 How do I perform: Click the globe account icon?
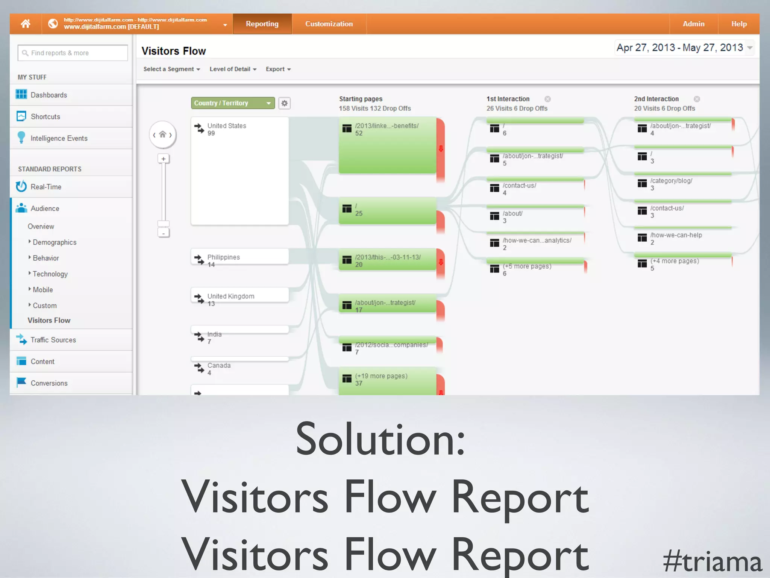coord(53,24)
